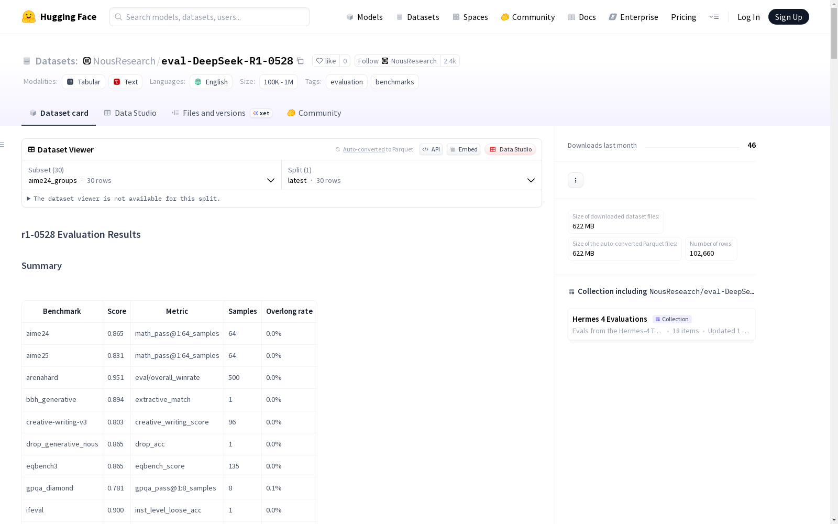The height and width of the screenshot is (524, 838).
Task: Click the Number of rows value 102,660
Action: pos(702,253)
